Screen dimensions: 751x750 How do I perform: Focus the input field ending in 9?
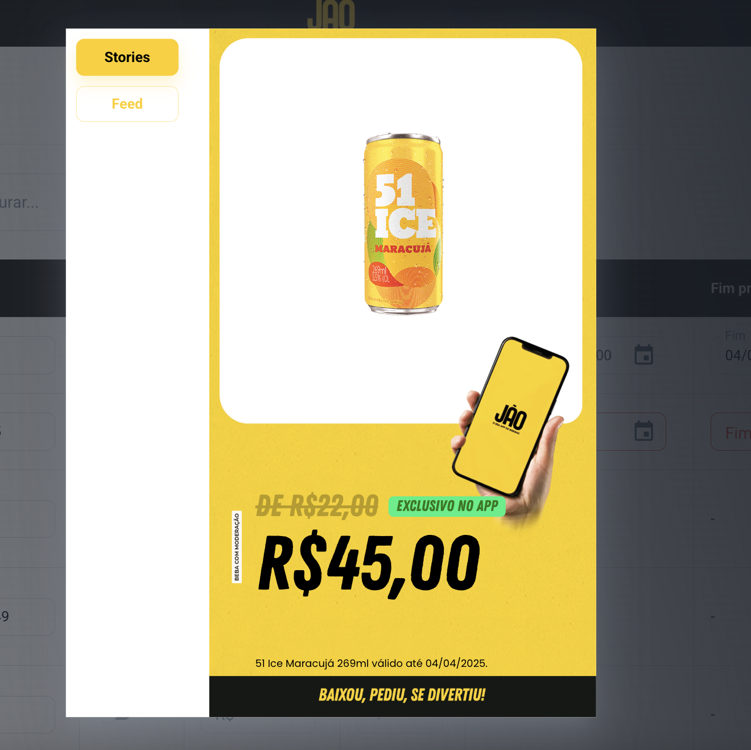(x=27, y=616)
